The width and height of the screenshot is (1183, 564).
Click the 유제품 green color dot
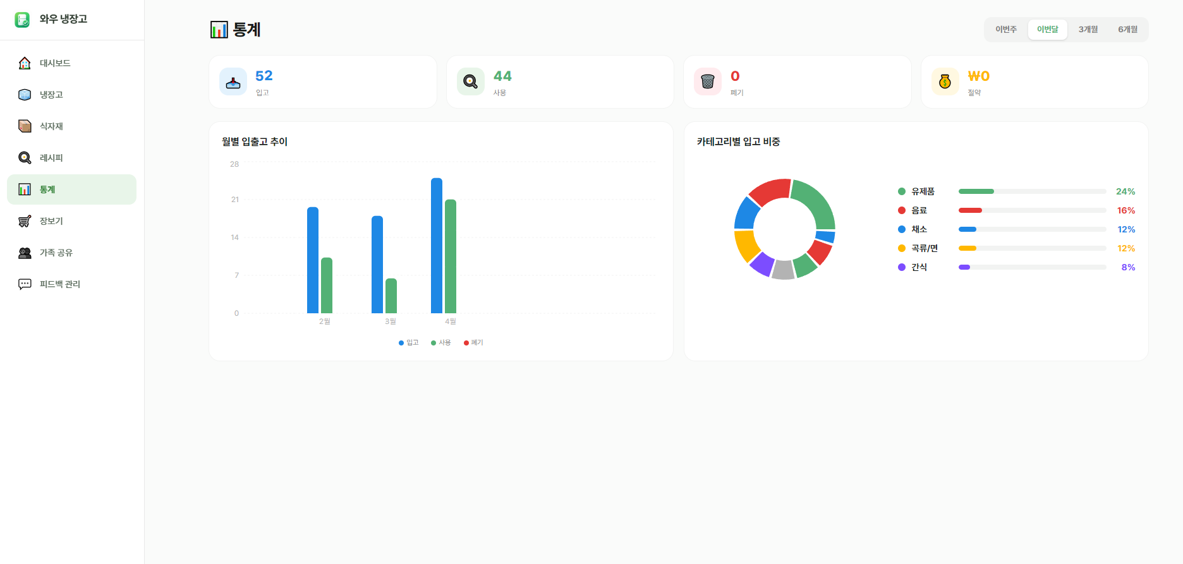click(902, 191)
